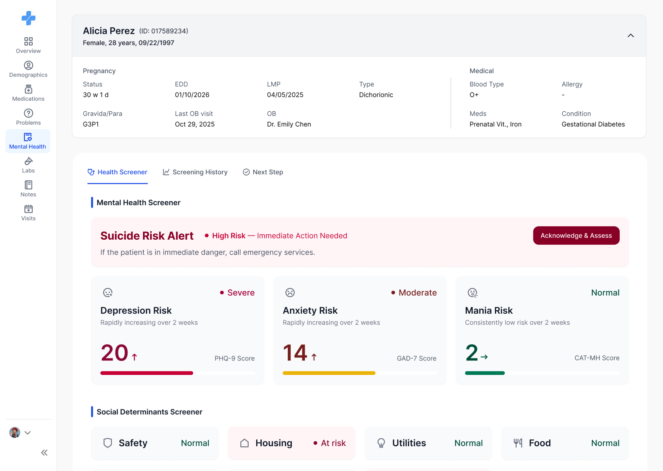Click the blue cross app logo
The image size is (663, 471).
tap(29, 18)
